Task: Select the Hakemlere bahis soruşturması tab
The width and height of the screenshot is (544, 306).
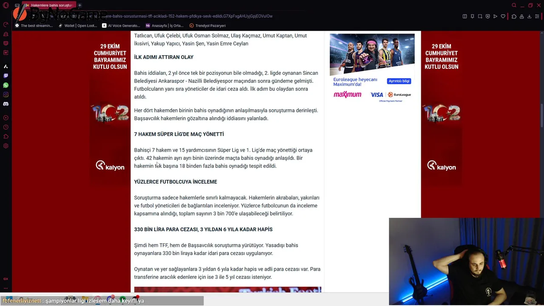Action: click(x=49, y=5)
